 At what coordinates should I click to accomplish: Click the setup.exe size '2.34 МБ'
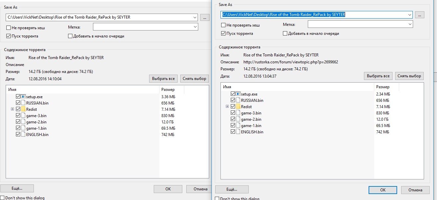pos(383,94)
